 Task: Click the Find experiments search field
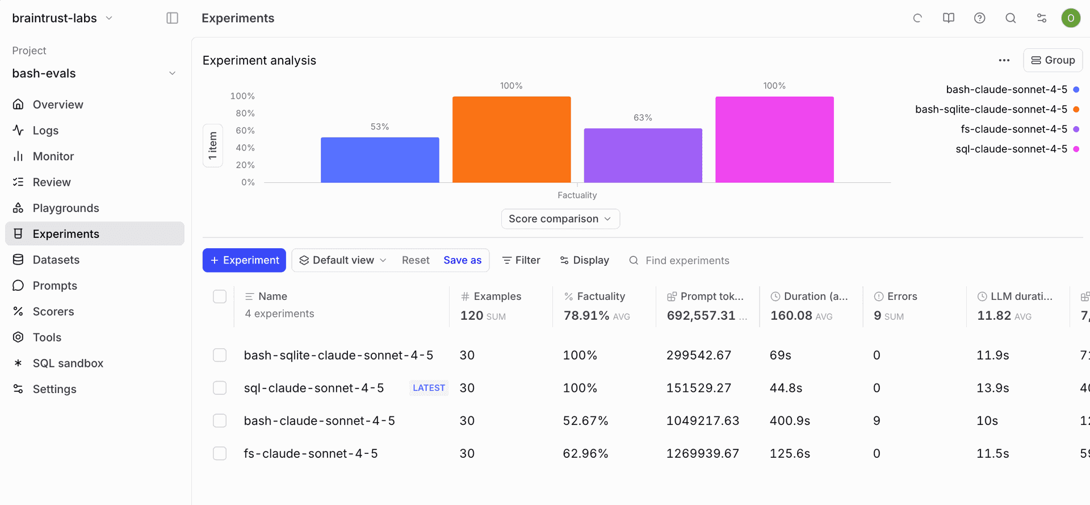(687, 260)
